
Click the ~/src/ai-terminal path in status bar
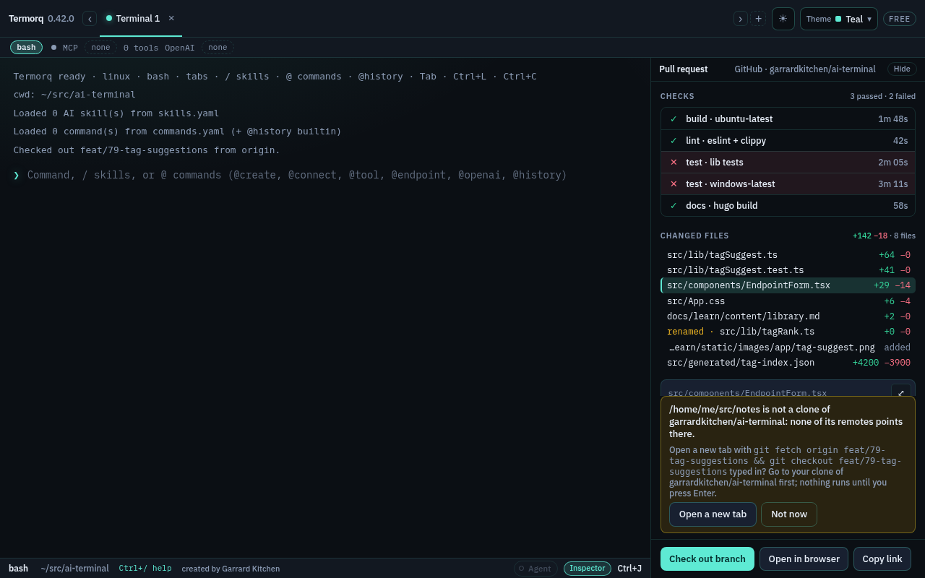click(x=74, y=569)
